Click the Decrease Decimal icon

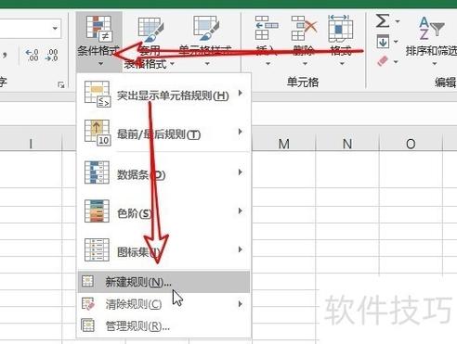point(52,55)
